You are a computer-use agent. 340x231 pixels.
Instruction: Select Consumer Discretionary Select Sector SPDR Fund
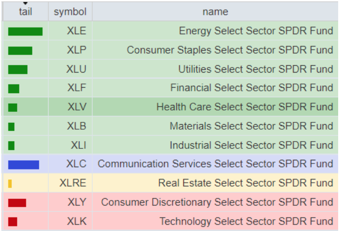217,202
